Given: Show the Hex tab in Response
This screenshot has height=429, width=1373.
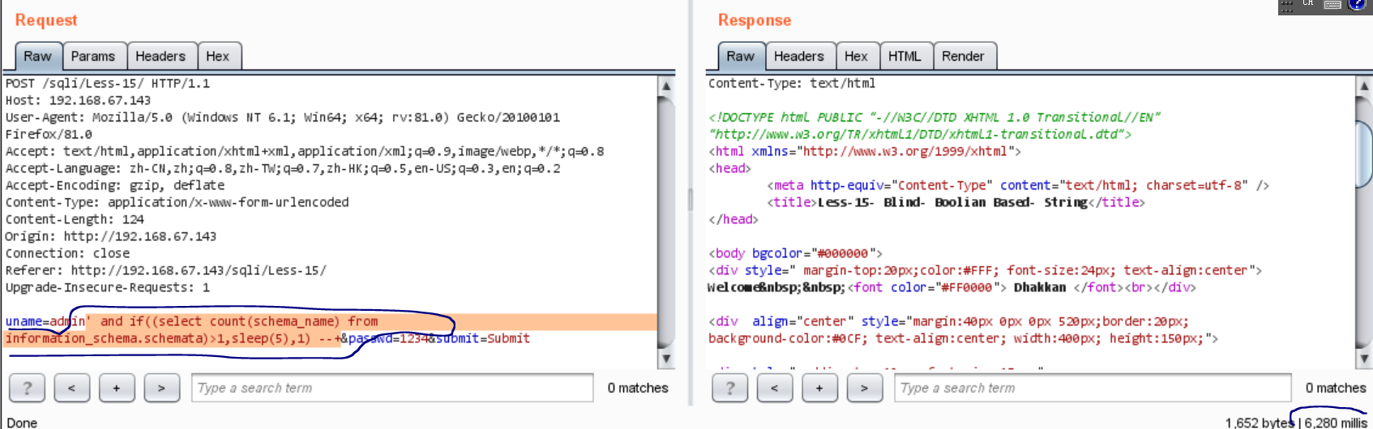Looking at the screenshot, I should [856, 56].
